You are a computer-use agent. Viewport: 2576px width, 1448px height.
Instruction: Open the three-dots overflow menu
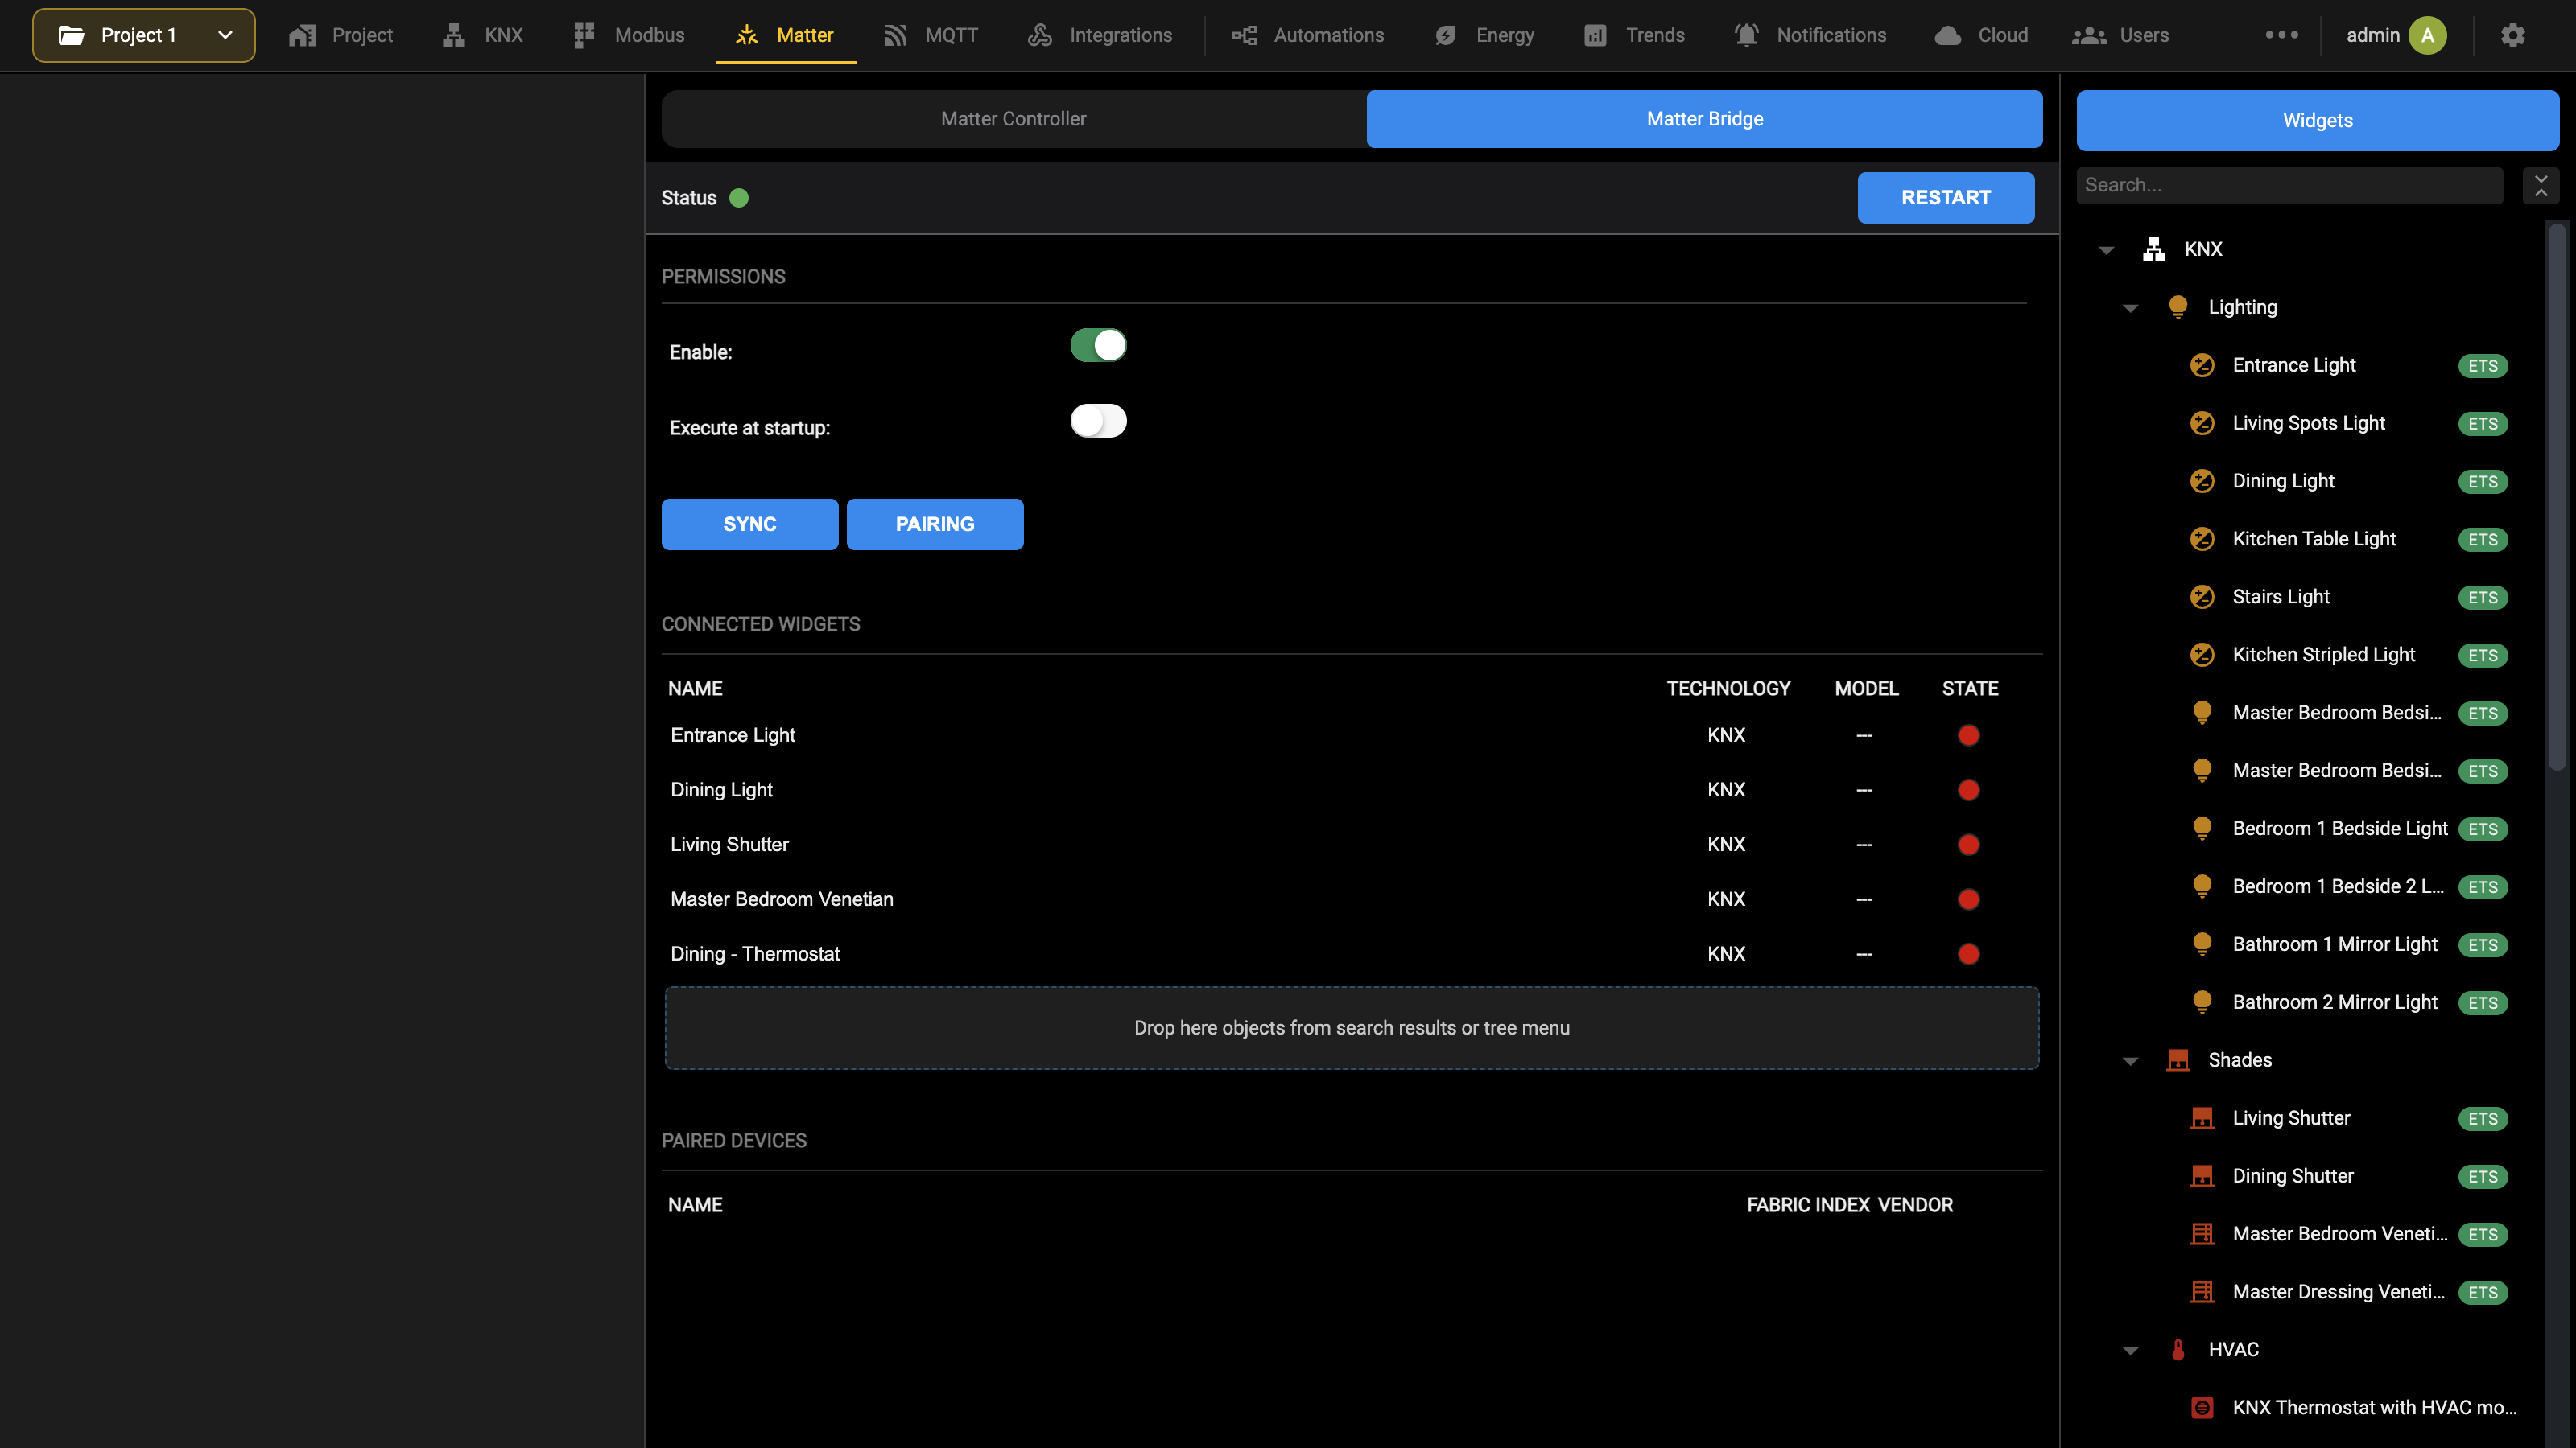[x=2281, y=35]
